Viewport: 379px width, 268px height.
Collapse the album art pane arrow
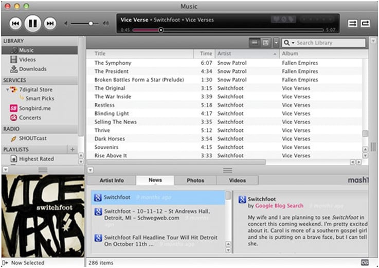click(x=6, y=170)
